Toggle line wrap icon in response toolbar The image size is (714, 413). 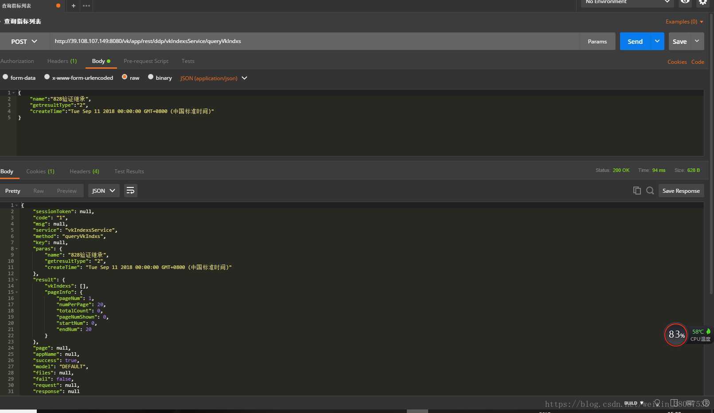130,191
